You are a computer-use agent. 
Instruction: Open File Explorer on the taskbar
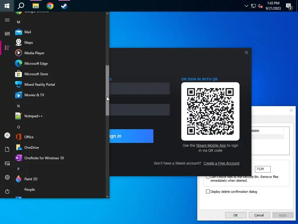[x=36, y=6]
